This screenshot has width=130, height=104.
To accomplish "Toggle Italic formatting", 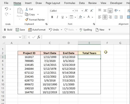I will tap(57, 17).
